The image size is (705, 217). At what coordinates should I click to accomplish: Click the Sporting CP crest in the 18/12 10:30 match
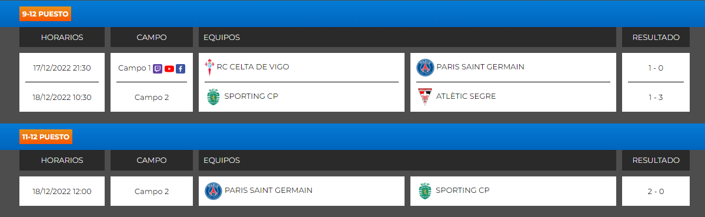213,96
